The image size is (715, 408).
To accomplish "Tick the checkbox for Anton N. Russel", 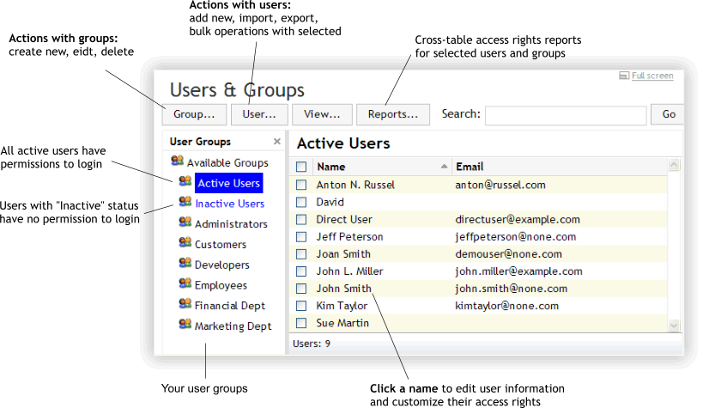I will click(x=301, y=185).
